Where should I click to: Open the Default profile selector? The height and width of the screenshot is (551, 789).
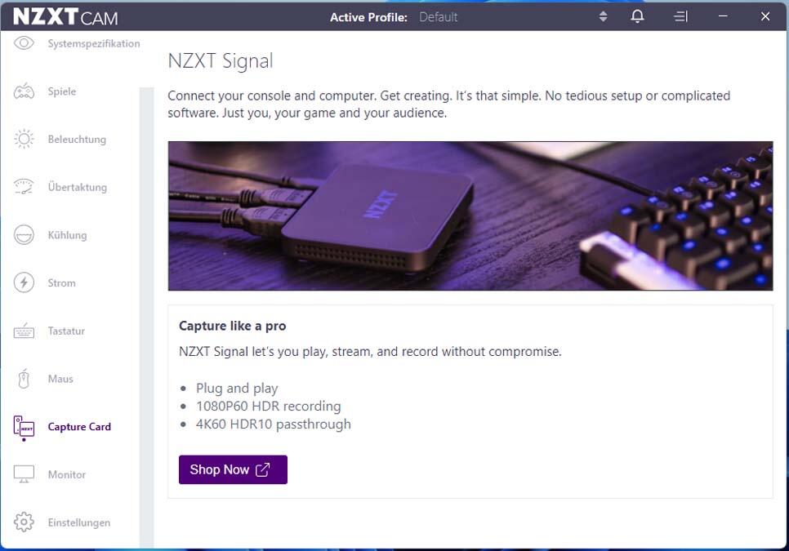coord(439,17)
